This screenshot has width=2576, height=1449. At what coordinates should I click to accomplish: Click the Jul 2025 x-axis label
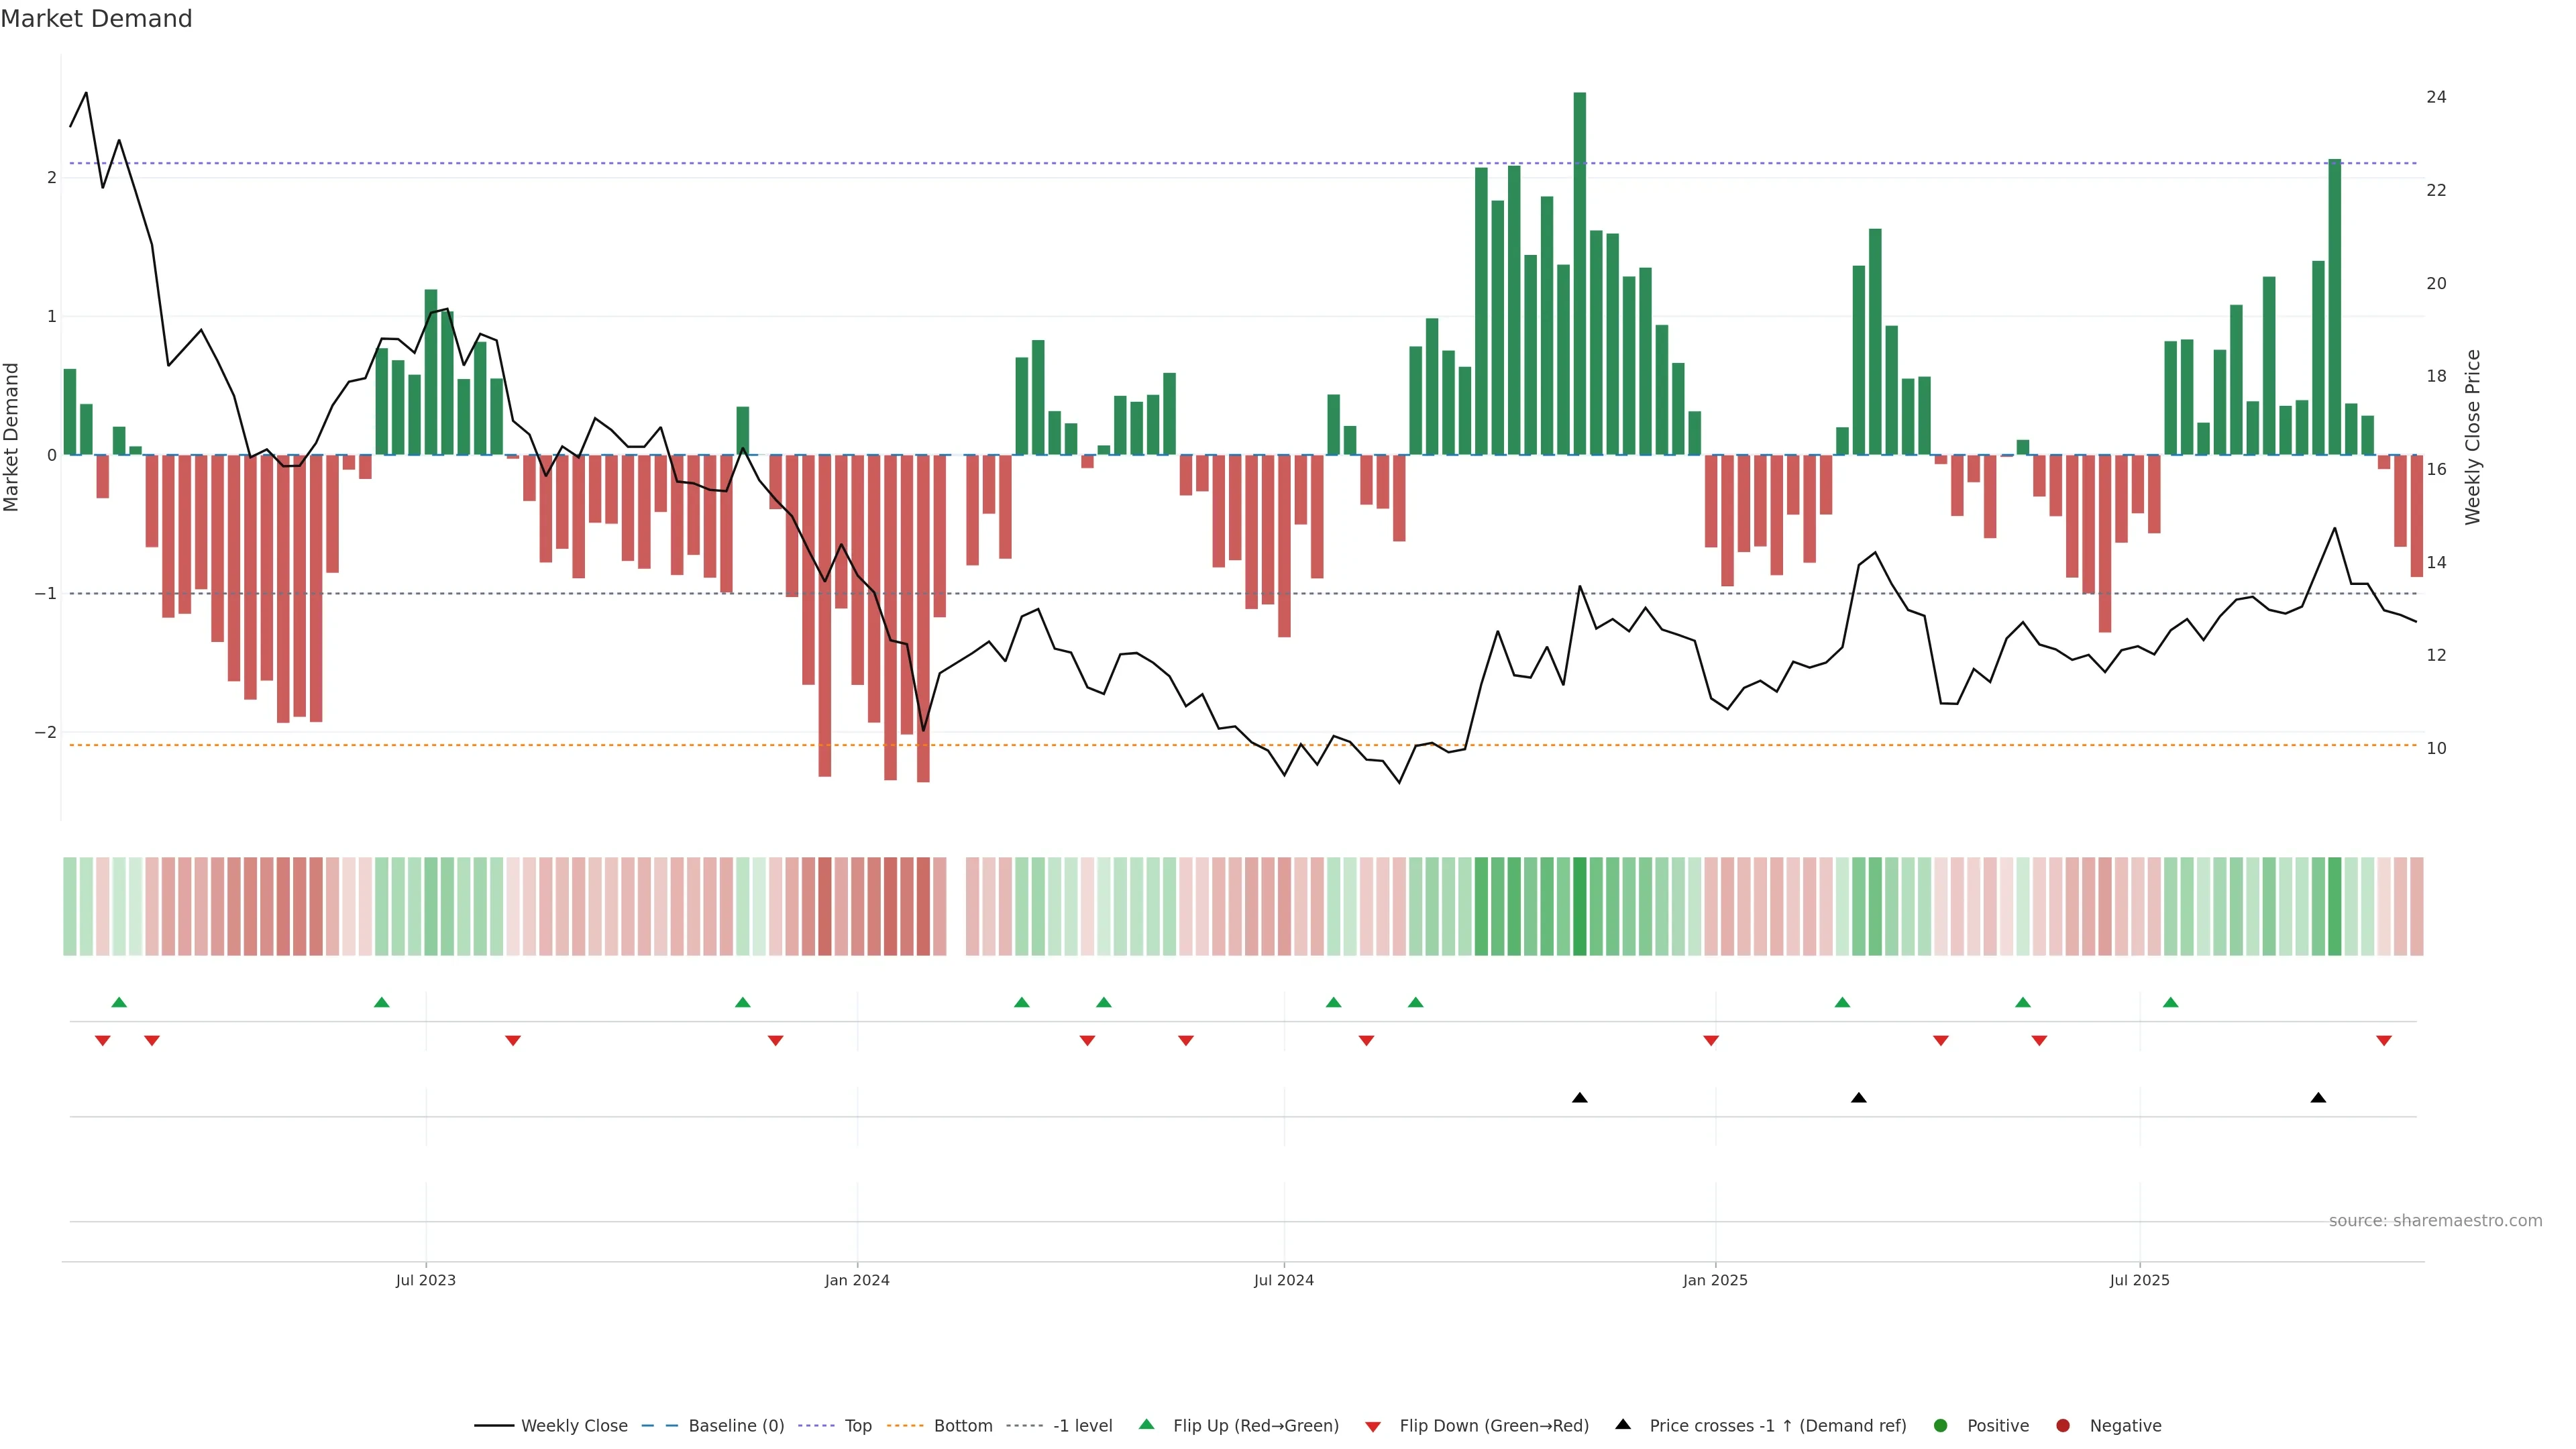coord(2140,1281)
